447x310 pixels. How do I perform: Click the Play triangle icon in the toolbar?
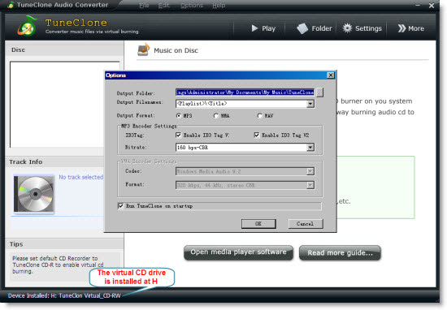[254, 28]
